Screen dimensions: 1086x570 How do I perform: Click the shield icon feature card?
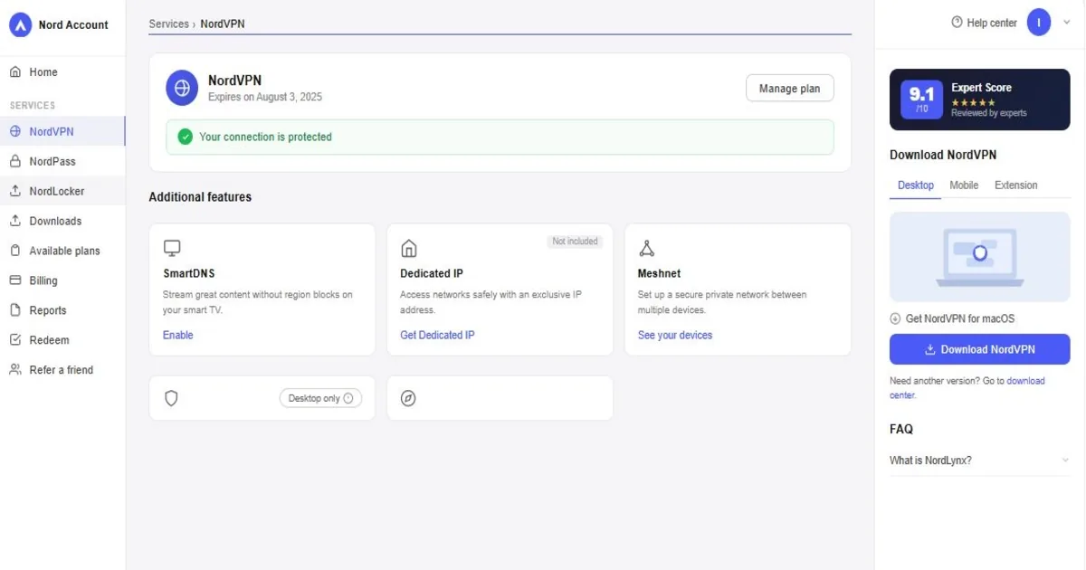point(262,398)
